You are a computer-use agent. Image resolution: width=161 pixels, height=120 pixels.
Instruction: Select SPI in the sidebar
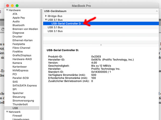(14, 89)
